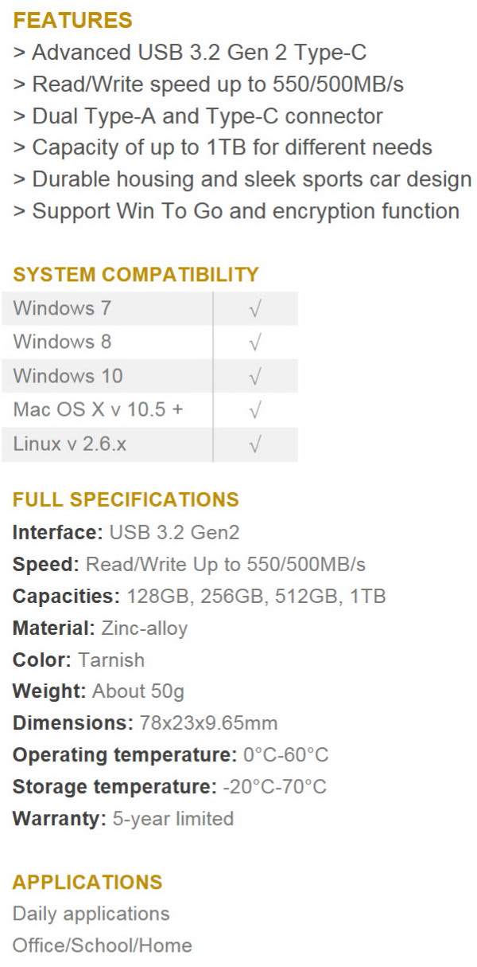Click the SYSTEM COMPATIBILITY heading
Viewport: 477px width, 967px height.
pos(136,275)
